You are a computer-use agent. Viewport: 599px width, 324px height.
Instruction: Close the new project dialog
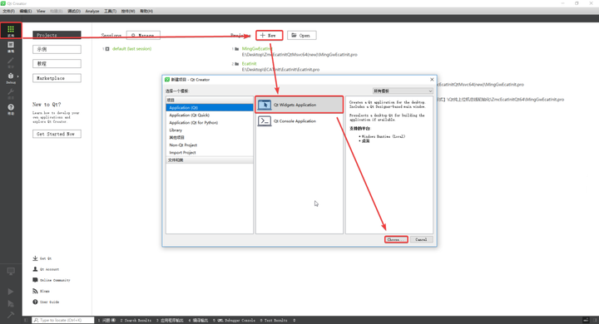tap(432, 80)
